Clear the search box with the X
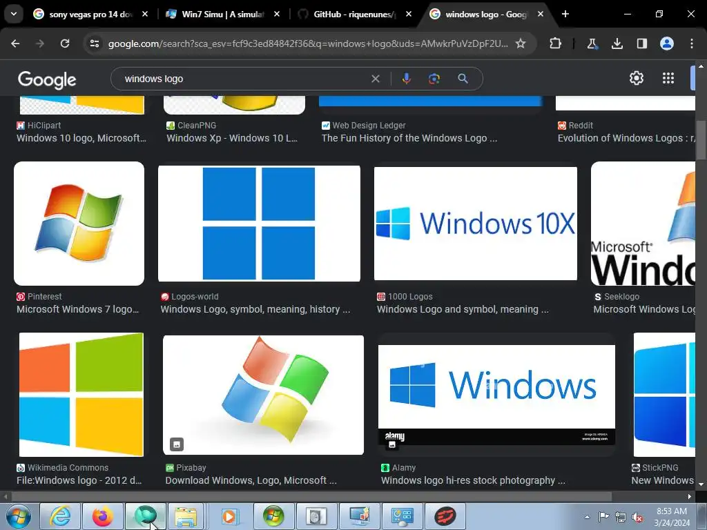 [x=375, y=79]
